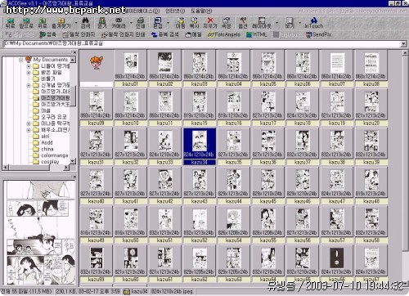Open the dropdown arrow beside 즐겨찾기
This screenshot has width=409, height=296.
tap(76, 23)
